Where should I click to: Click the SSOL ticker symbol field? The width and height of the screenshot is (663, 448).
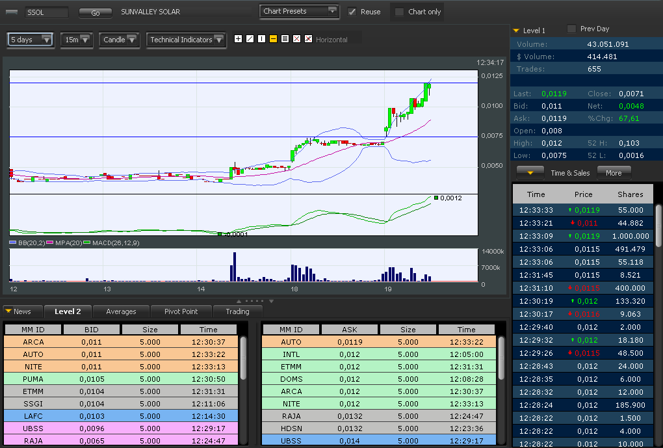[x=46, y=12]
